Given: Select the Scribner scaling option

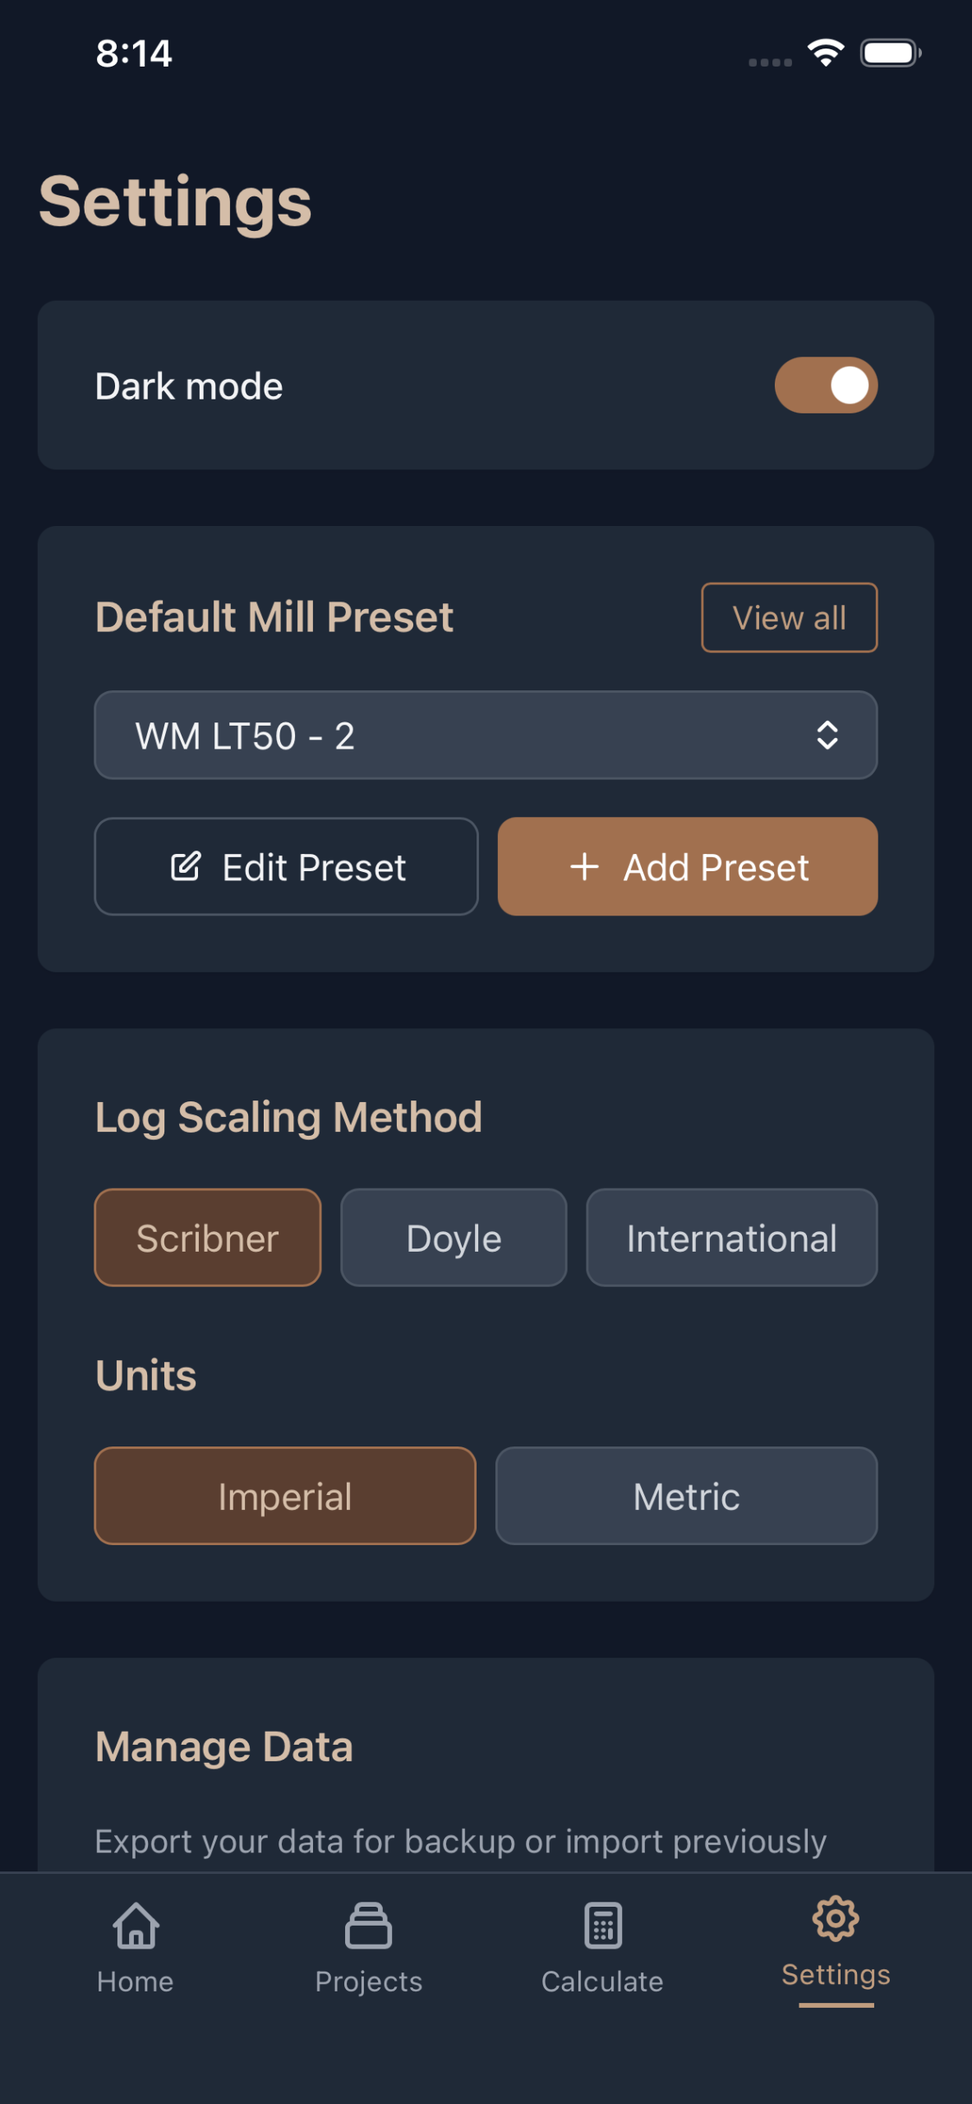Looking at the screenshot, I should coord(208,1237).
